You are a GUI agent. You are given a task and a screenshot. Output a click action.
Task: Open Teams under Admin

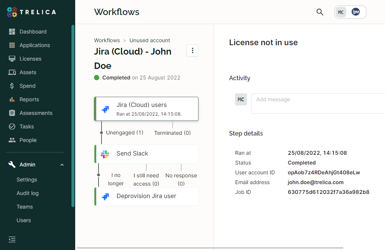(24, 207)
